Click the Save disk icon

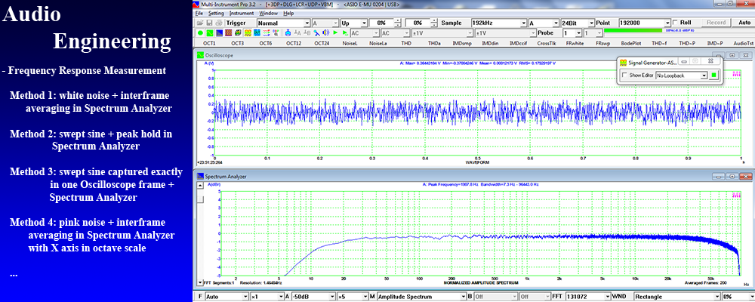click(x=209, y=23)
